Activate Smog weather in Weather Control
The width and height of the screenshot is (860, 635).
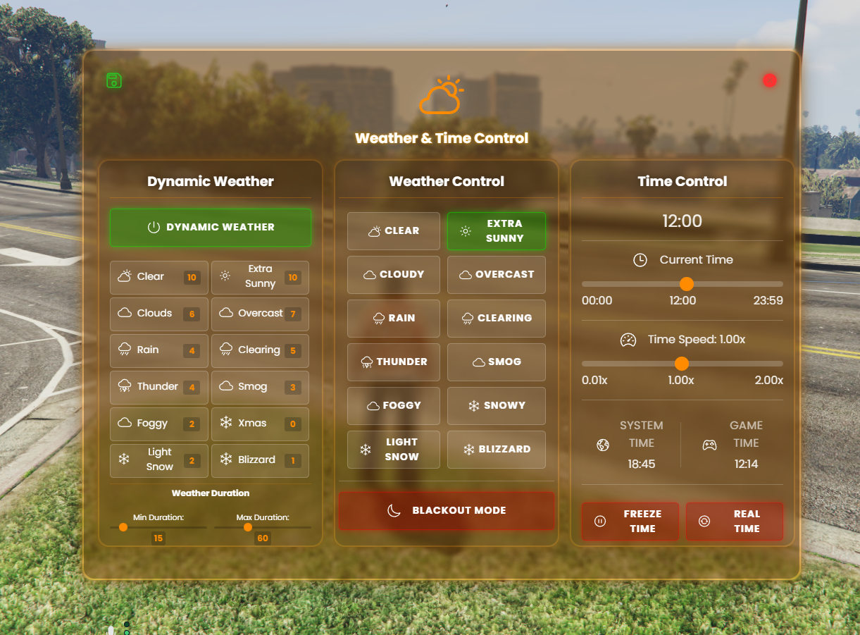(497, 362)
